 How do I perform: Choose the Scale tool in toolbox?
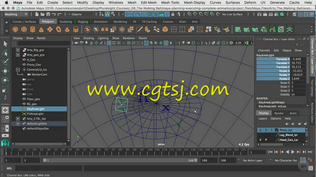[5, 89]
